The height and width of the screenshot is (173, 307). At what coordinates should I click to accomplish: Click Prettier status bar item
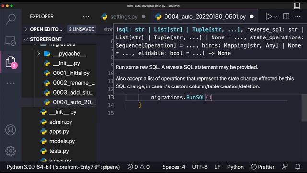(x=262, y=167)
